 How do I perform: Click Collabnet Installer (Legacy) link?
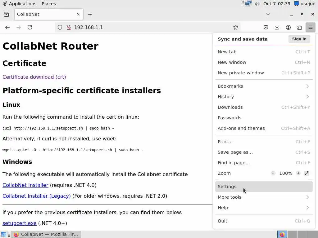[37, 196]
